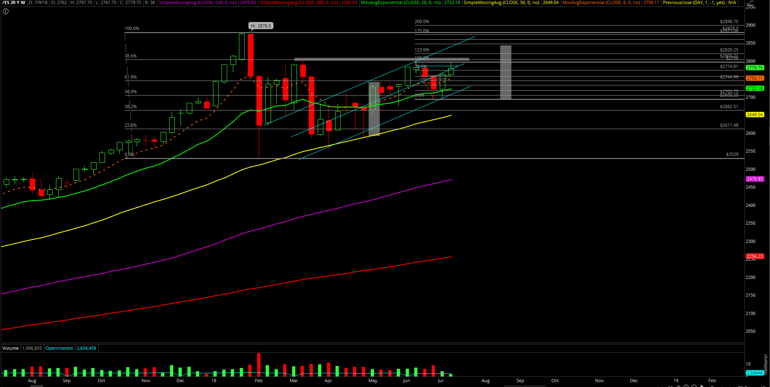Image resolution: width=770 pixels, height=387 pixels.
Task: Click the tallest red volume bar in February
Action: [259, 364]
